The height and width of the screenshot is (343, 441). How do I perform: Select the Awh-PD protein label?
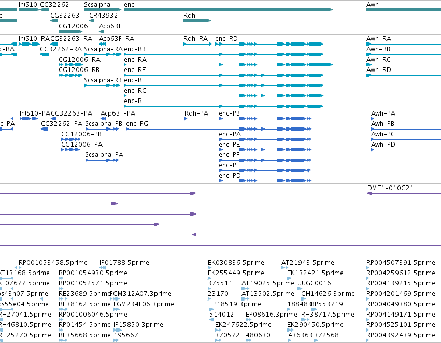[383, 145]
